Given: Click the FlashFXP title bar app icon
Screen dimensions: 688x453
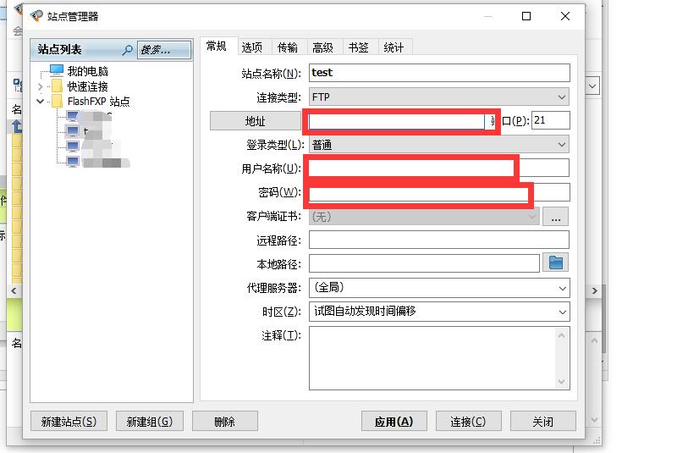Looking at the screenshot, I should [x=36, y=16].
